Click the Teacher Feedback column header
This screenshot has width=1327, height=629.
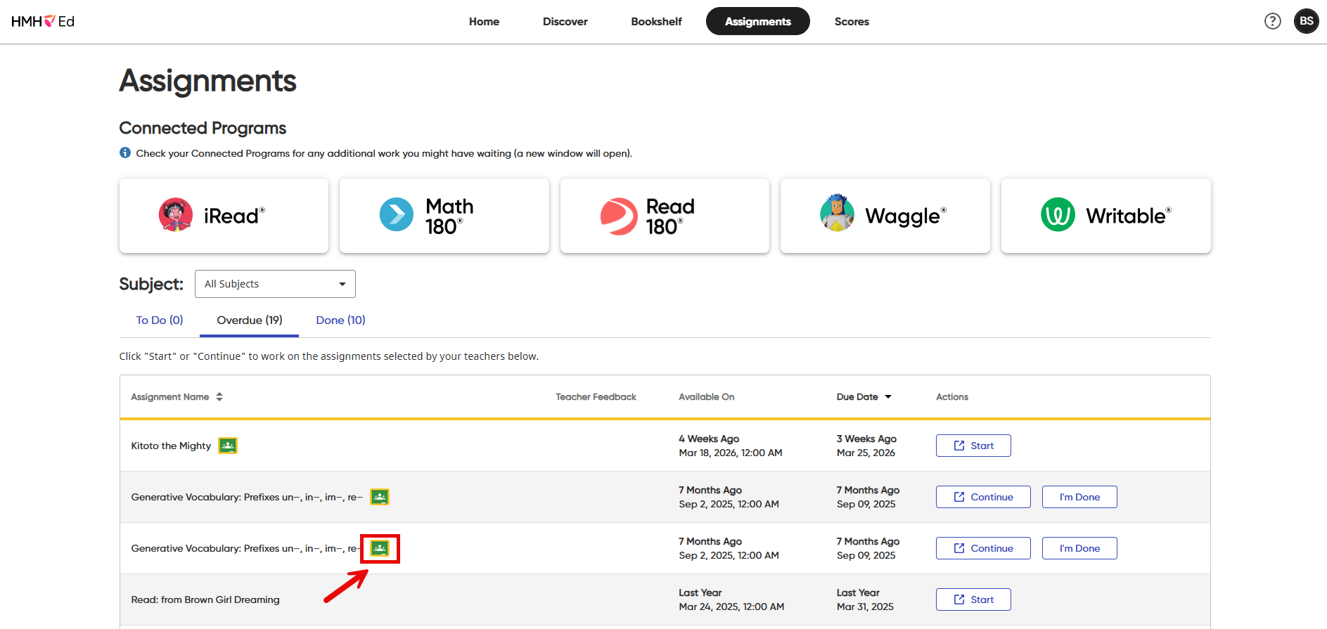[x=596, y=397]
